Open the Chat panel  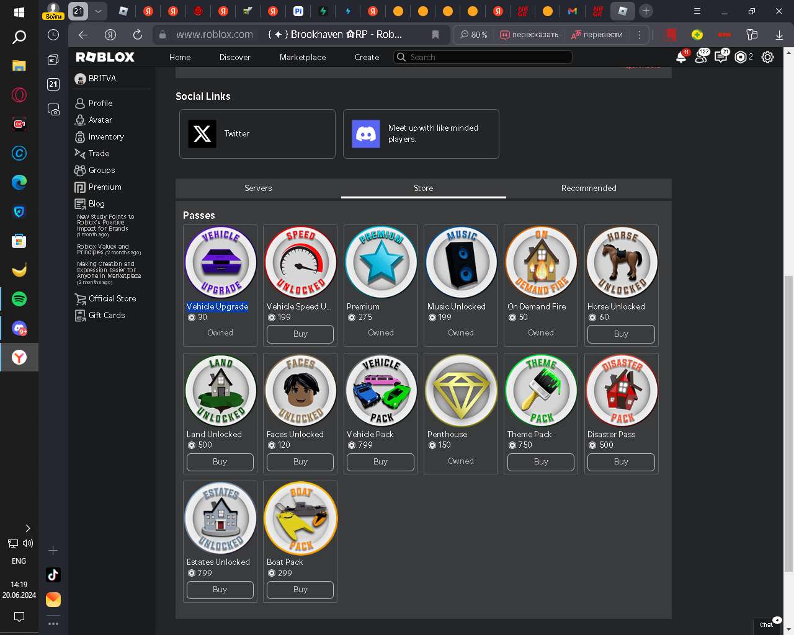(768, 624)
